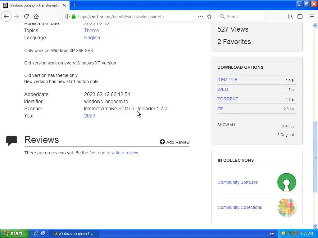
Task: Click SHOW ALL files link
Action: coord(227,125)
